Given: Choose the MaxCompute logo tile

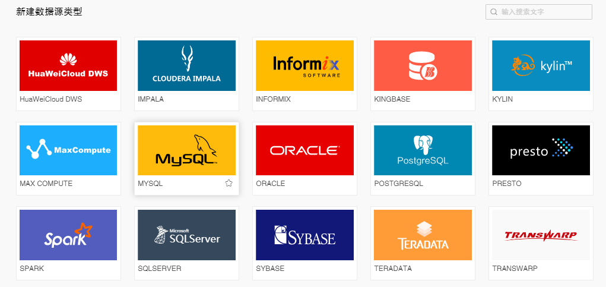Looking at the screenshot, I should coord(68,150).
